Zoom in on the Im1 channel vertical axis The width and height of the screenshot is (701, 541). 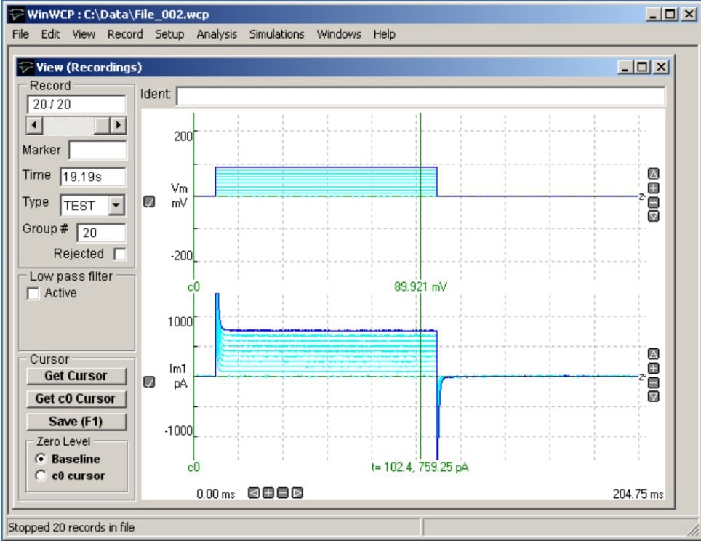[x=653, y=368]
